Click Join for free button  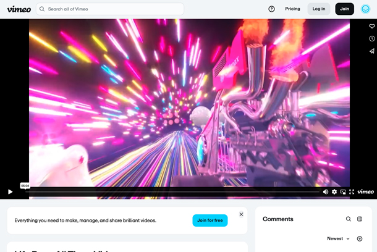point(210,220)
